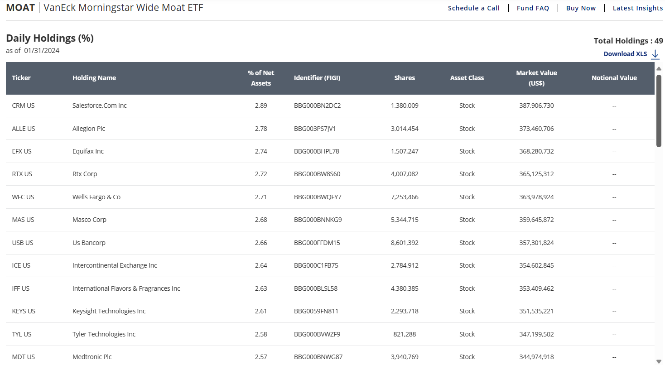Image resolution: width=665 pixels, height=365 pixels.
Task: Click FIGI identifier BBG000FFDM15
Action: coord(317,243)
